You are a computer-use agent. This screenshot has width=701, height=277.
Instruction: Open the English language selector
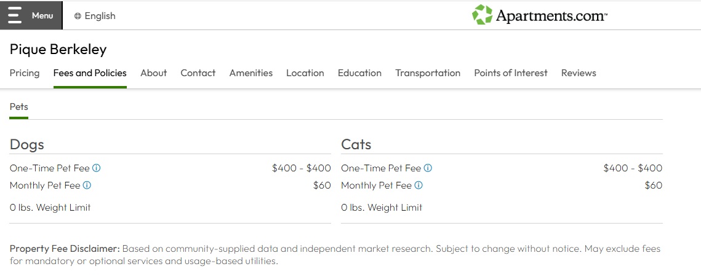(100, 16)
